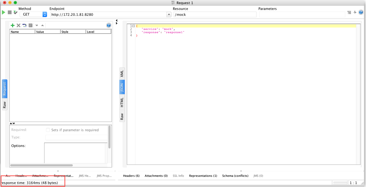
Task: Click the Value column header
Action: pos(48,32)
